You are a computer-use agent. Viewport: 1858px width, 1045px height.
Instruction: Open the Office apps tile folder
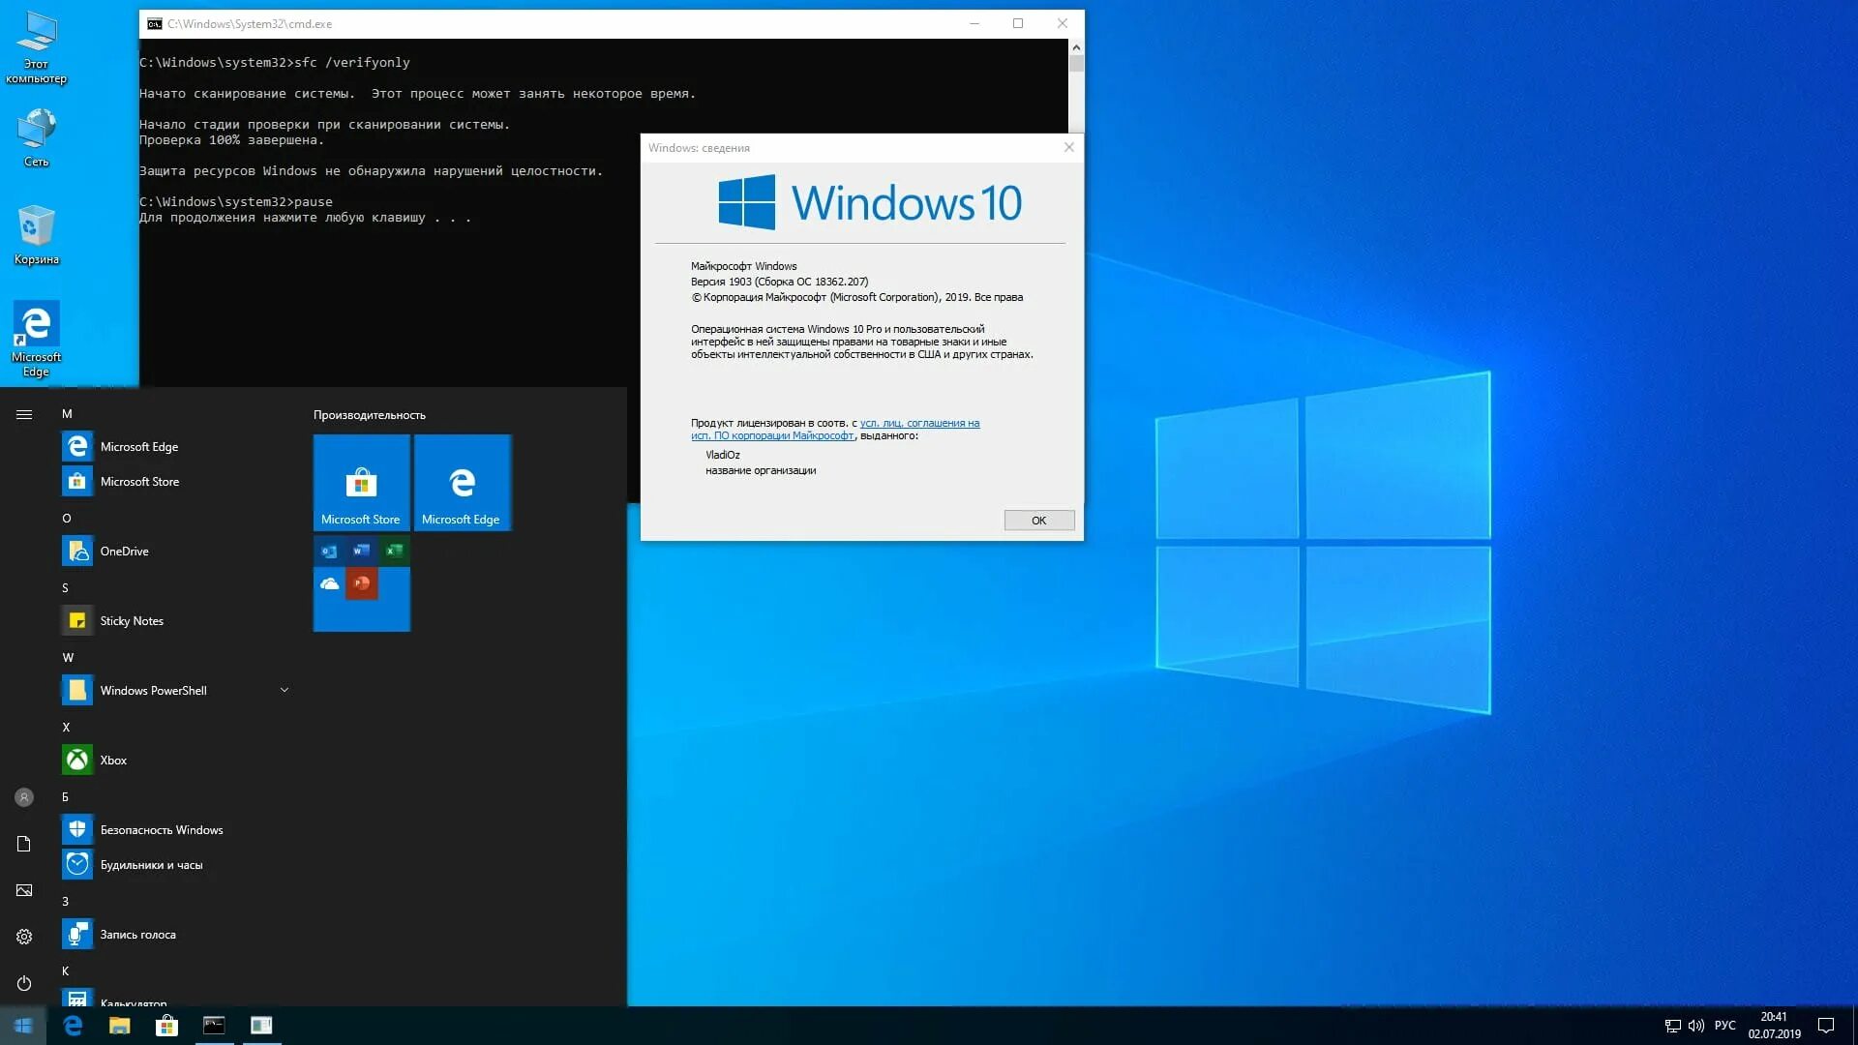click(361, 583)
